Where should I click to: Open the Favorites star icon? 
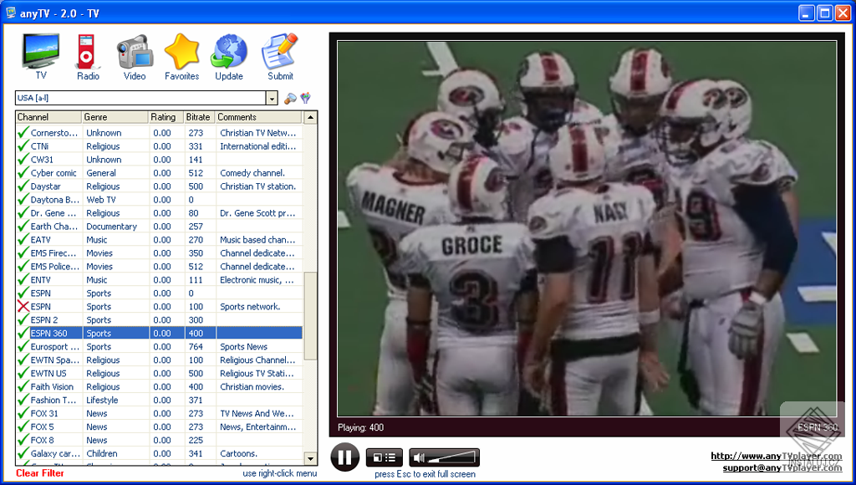181,51
